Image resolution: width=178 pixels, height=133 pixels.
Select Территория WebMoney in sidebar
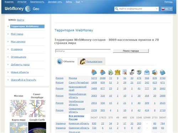[x=27, y=26]
